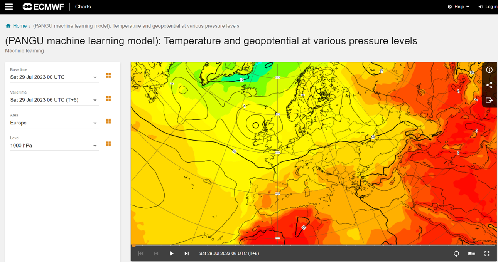Skip back to the first timestep
Viewport: 498px width, 262px height.
click(x=140, y=253)
